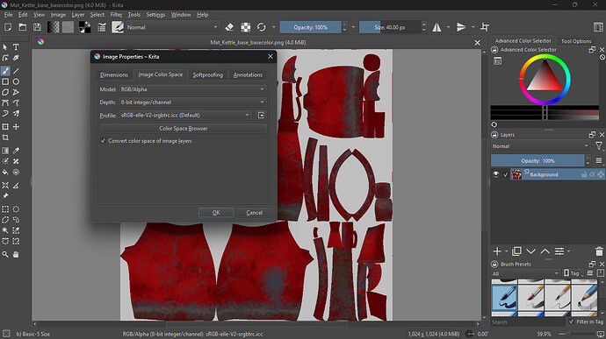Switch to the Dimensions tab
The width and height of the screenshot is (606, 339).
pyautogui.click(x=113, y=74)
